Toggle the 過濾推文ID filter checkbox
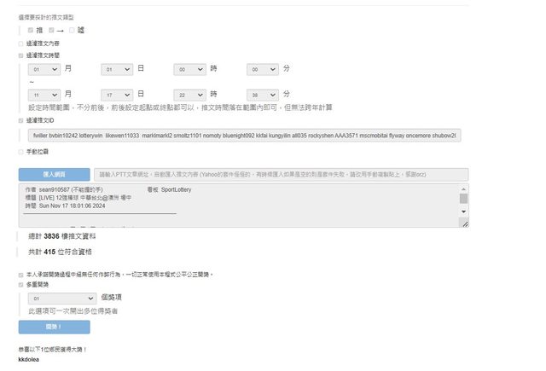This screenshot has width=546, height=371. click(21, 121)
